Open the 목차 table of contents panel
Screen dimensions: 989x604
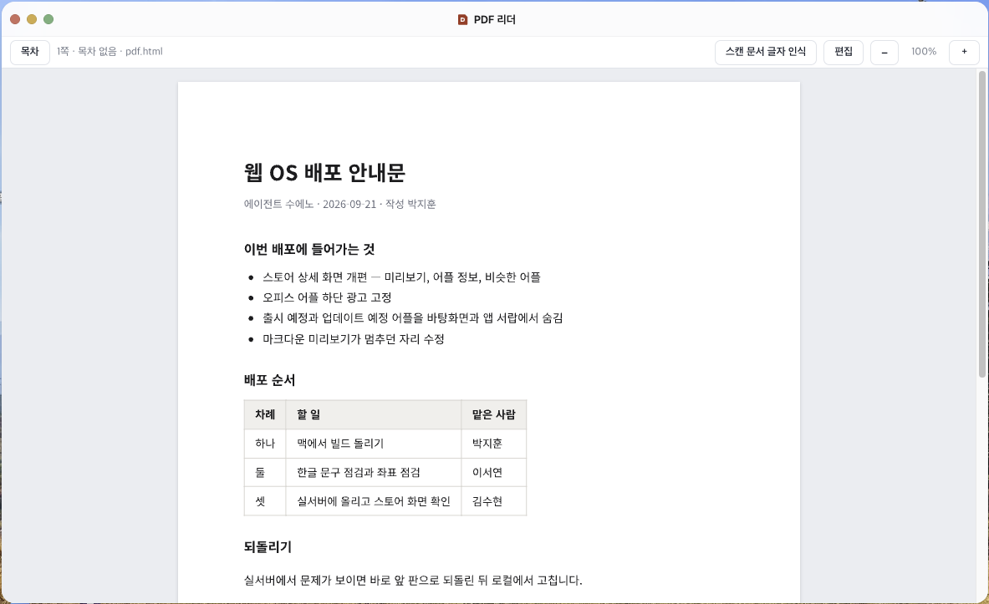(x=29, y=52)
